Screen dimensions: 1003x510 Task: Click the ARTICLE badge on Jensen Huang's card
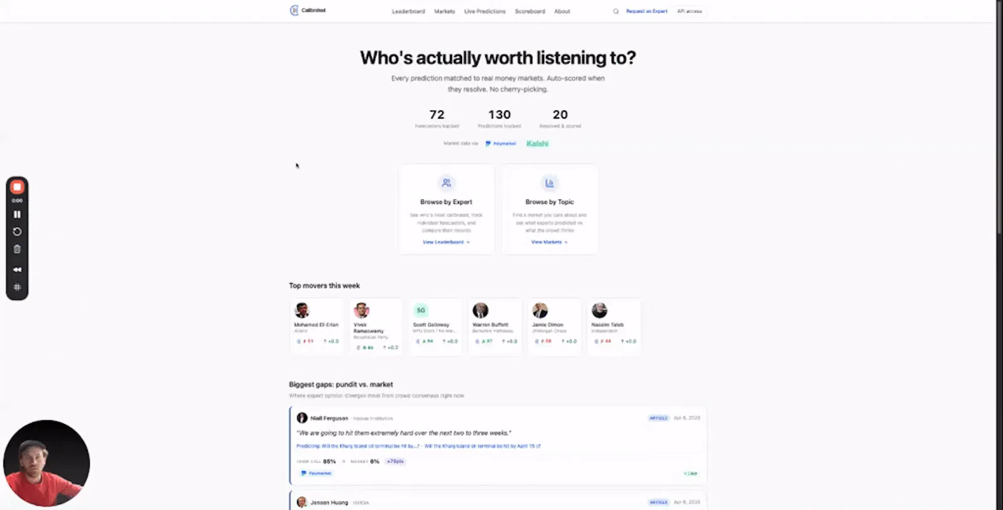(x=659, y=502)
